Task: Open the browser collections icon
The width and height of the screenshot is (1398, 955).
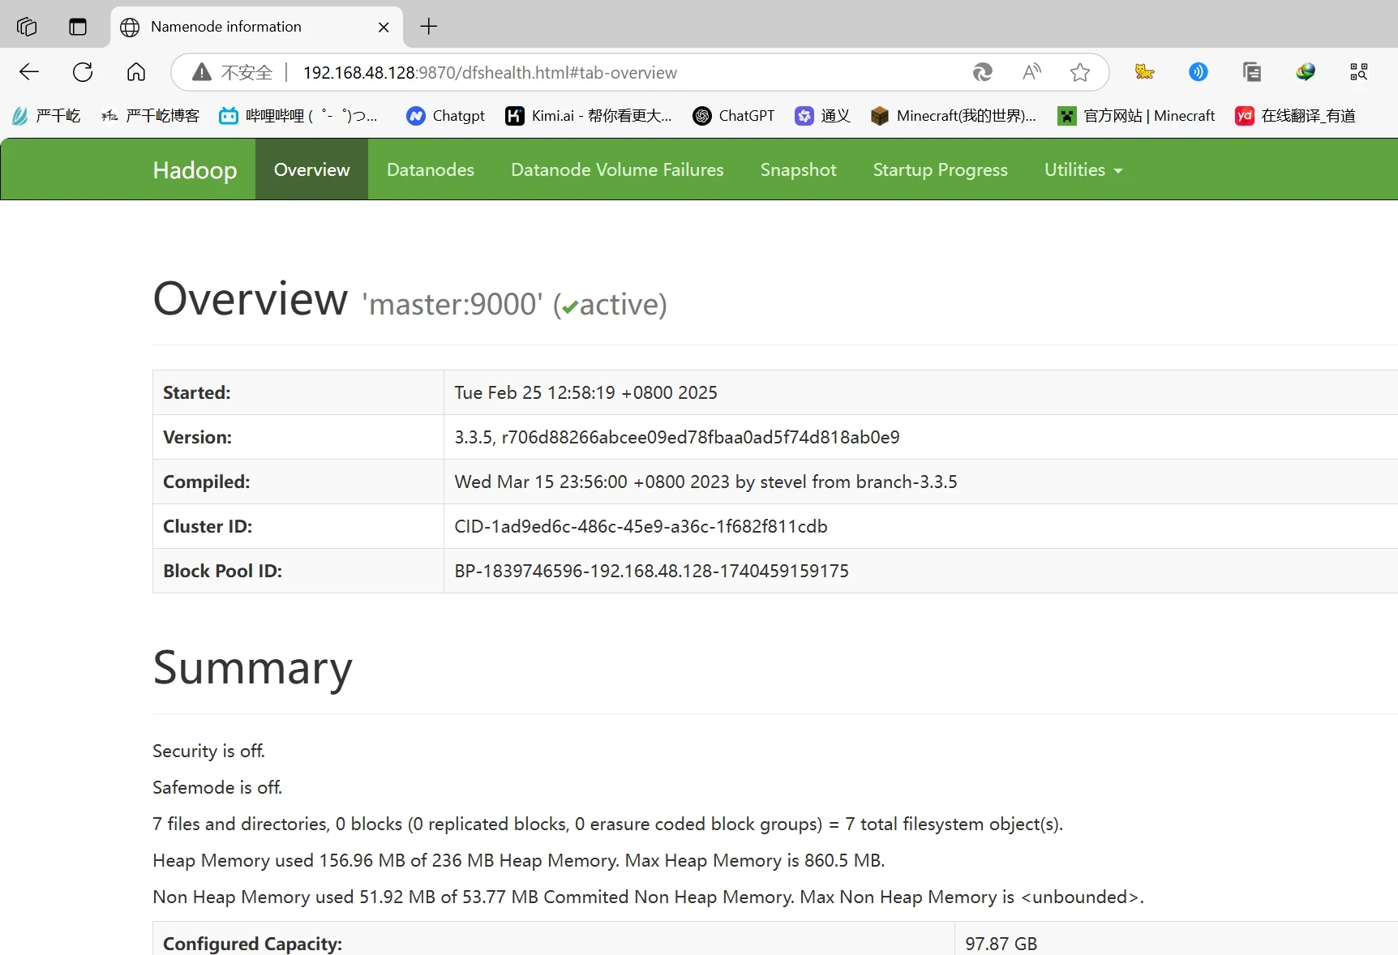Action: (x=1251, y=72)
